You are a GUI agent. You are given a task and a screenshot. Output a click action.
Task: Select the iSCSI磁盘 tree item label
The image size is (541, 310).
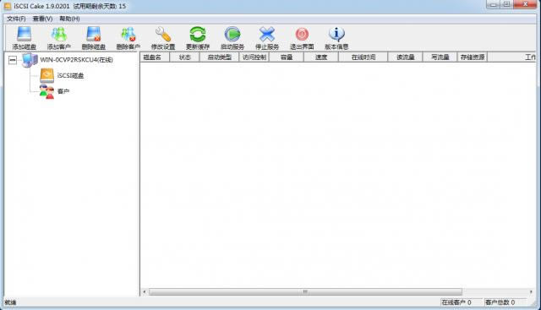(70, 75)
